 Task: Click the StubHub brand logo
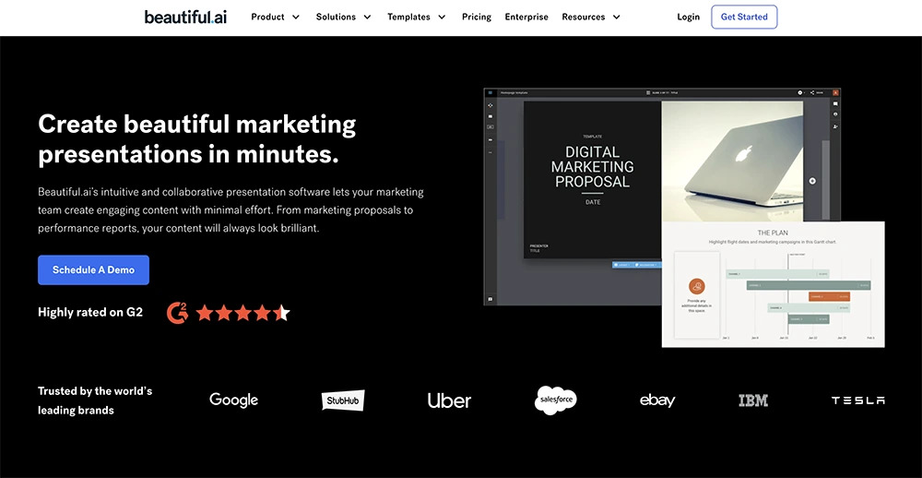pos(343,400)
